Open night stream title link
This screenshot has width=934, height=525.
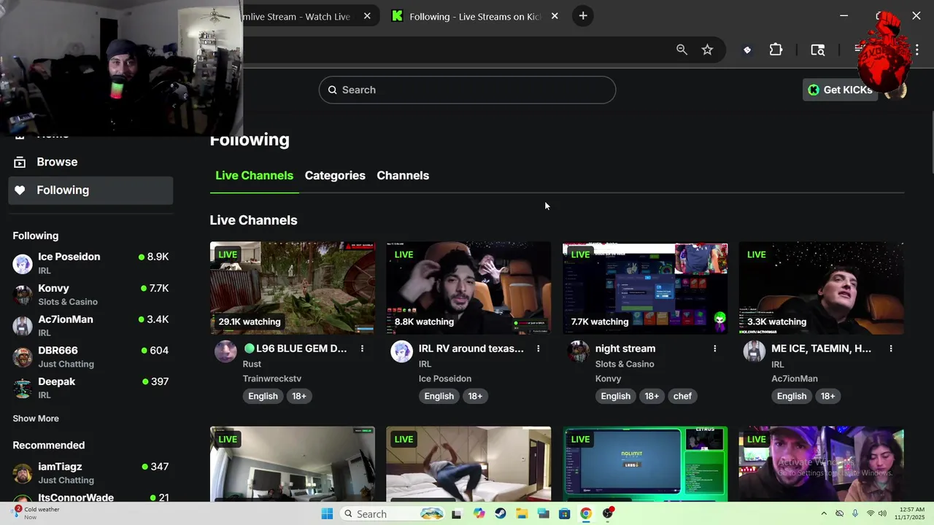click(625, 349)
